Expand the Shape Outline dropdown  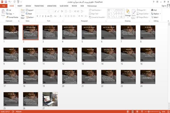(143, 14)
